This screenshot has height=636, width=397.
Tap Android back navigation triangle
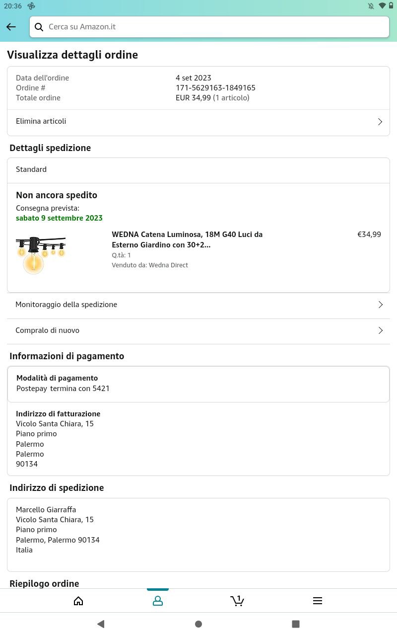point(101,624)
